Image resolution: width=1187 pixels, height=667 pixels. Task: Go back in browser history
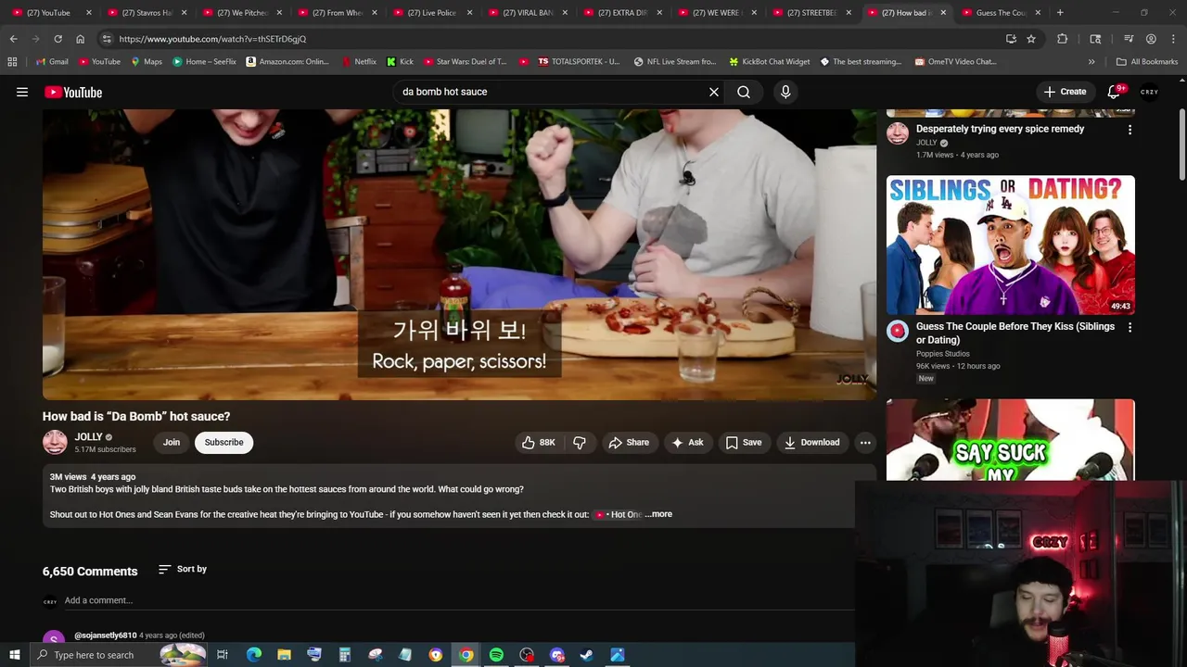coord(14,39)
